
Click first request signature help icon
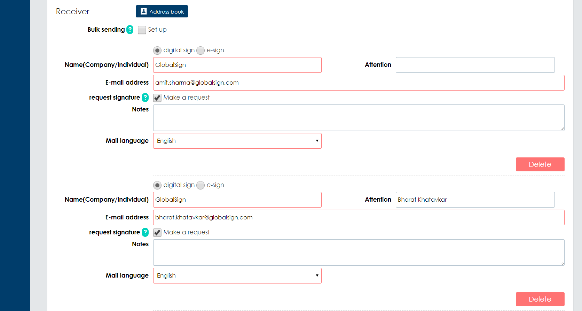tap(145, 98)
